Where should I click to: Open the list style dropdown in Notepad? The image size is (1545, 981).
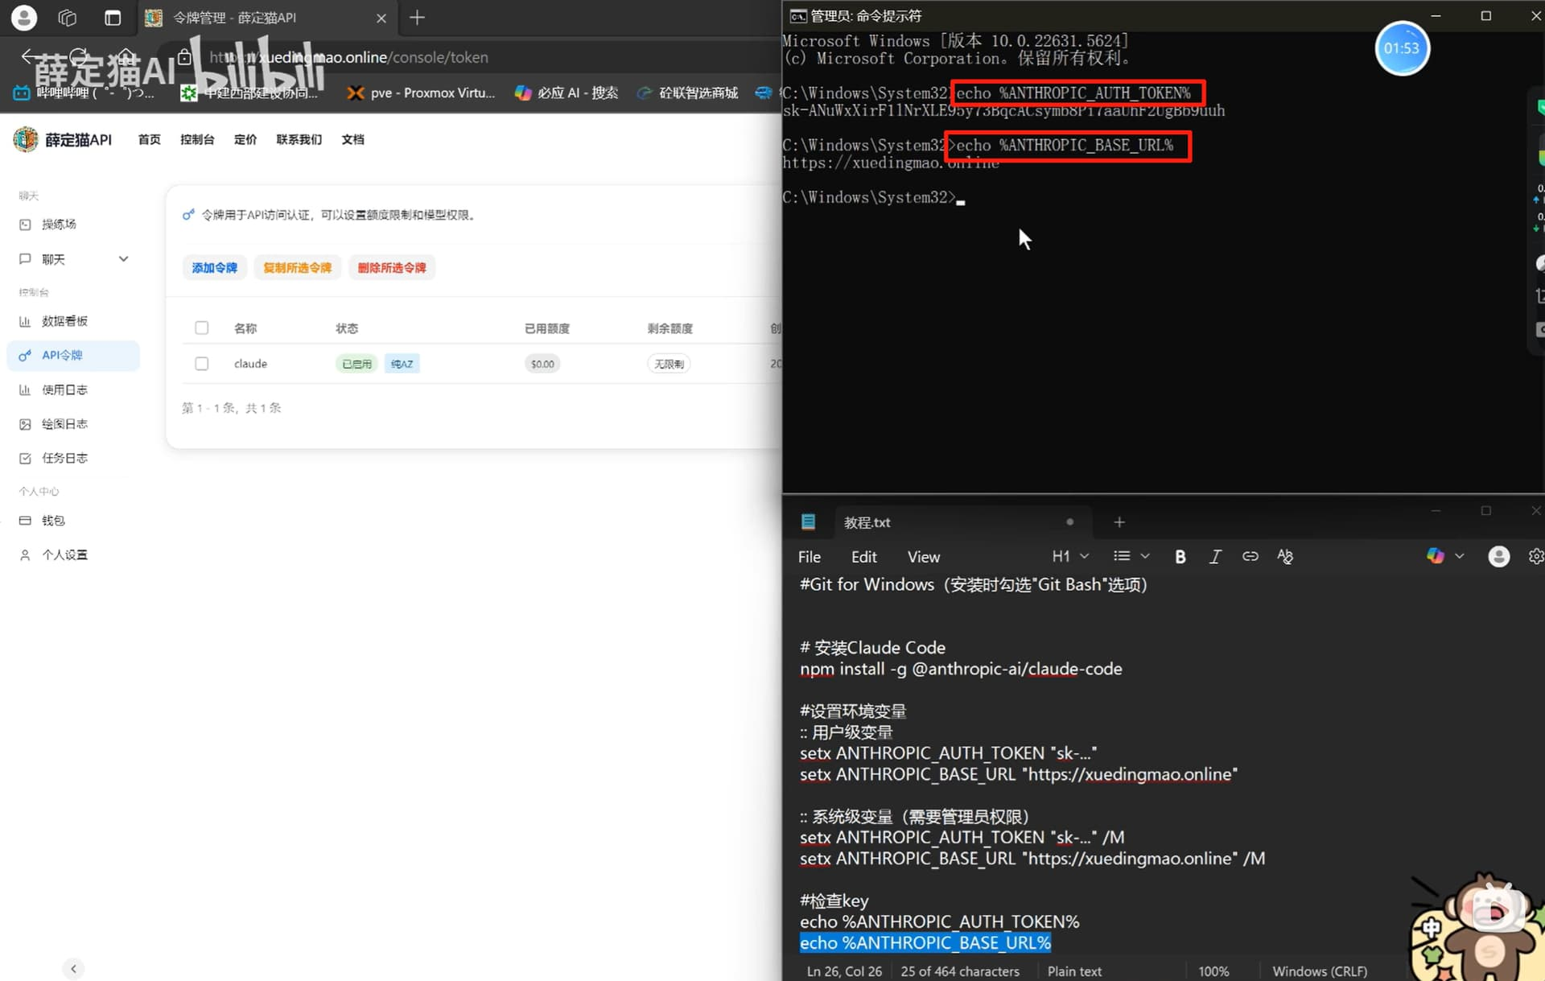pos(1131,556)
